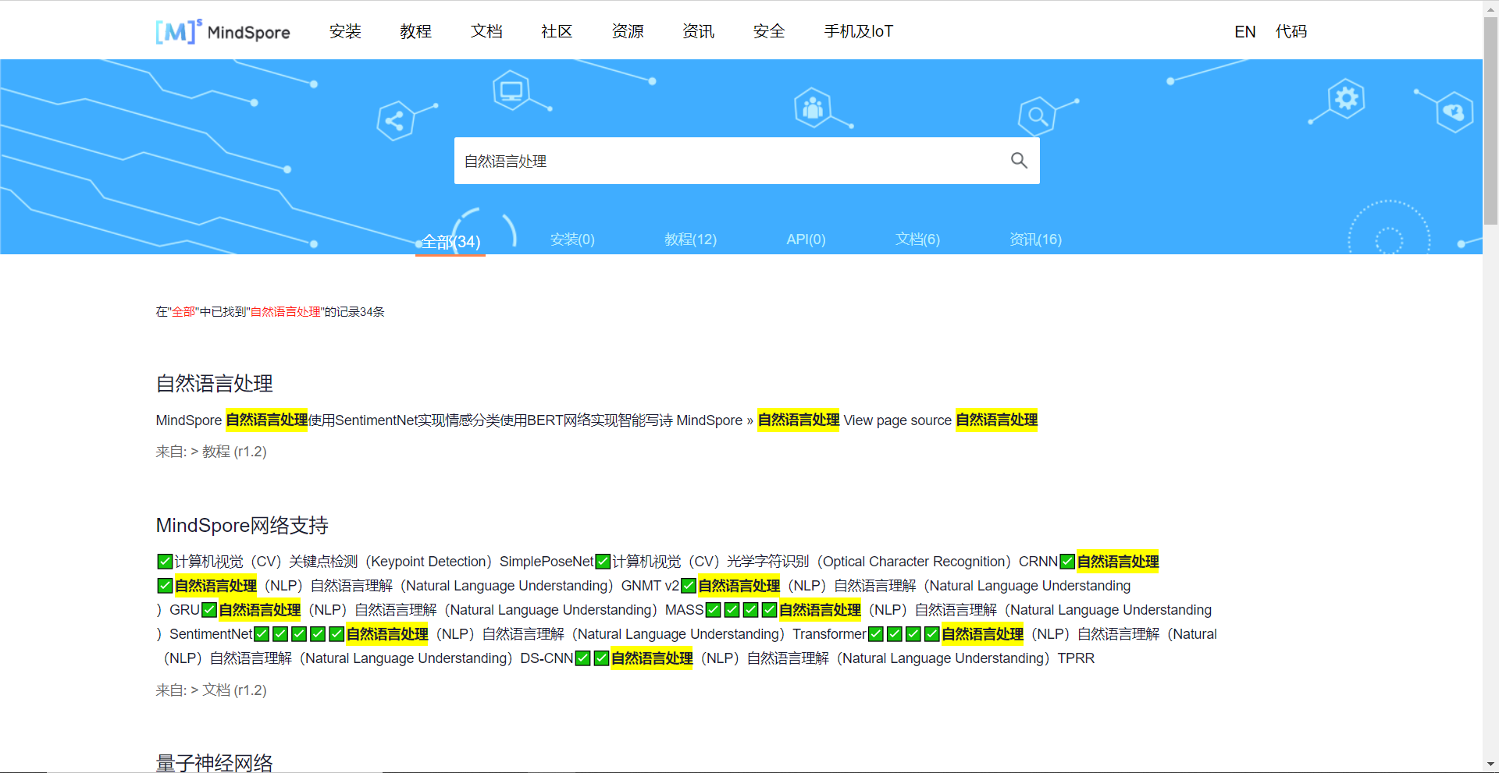Click the MindSpore logo

coord(223,31)
